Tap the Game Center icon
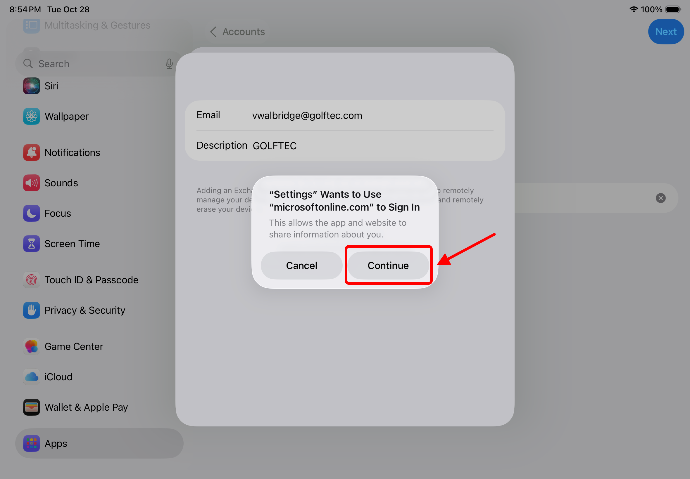Image resolution: width=690 pixels, height=479 pixels. [32, 347]
